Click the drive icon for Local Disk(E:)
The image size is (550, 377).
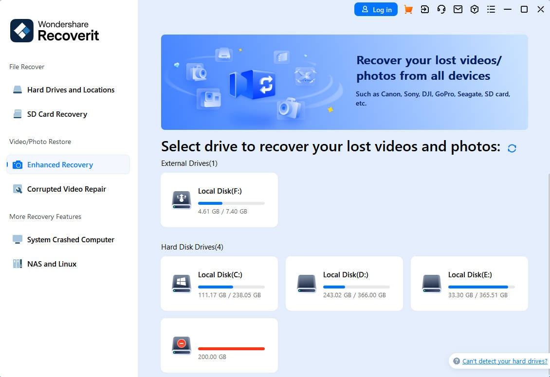[431, 284]
